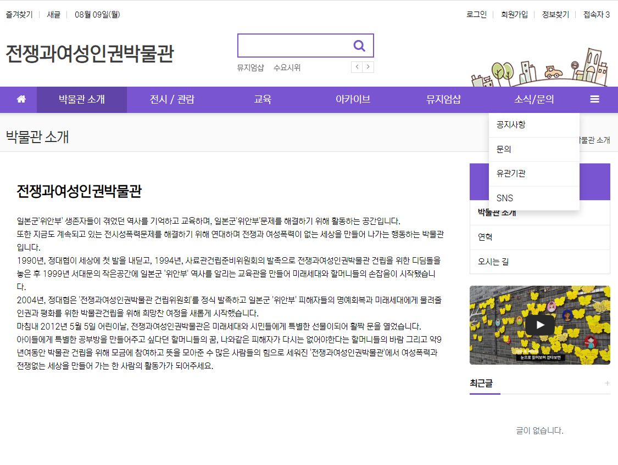The width and height of the screenshot is (618, 465).
Task: Play the yellow butterfly wall video
Action: [x=540, y=325]
